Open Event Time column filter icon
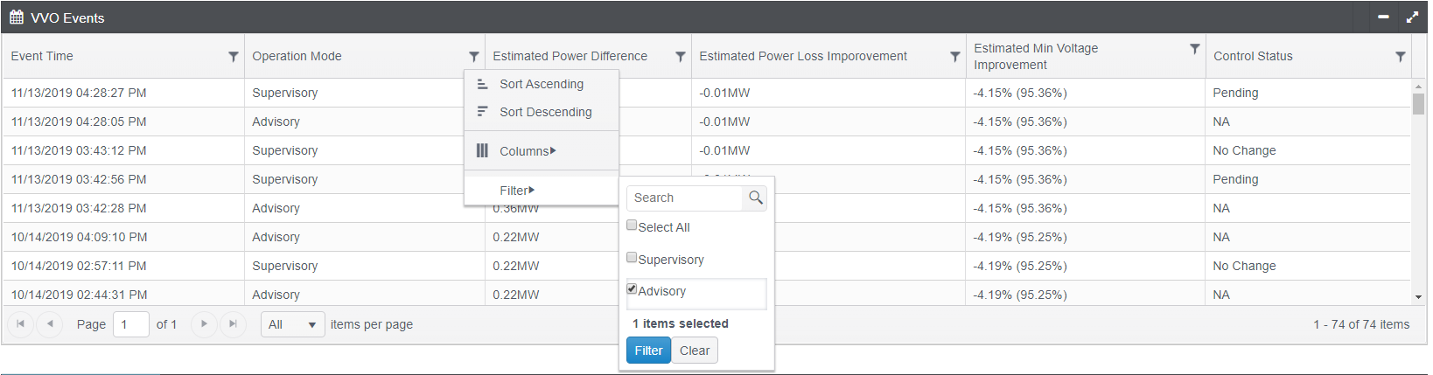The height and width of the screenshot is (375, 1433). (233, 57)
